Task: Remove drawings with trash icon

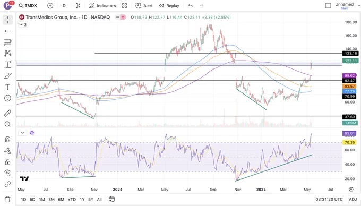Action: 7,199
